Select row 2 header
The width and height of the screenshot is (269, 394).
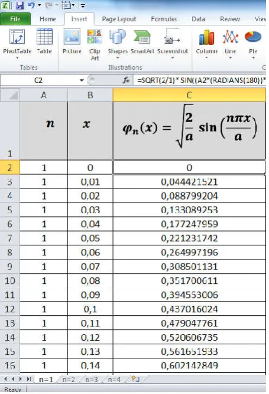point(10,168)
